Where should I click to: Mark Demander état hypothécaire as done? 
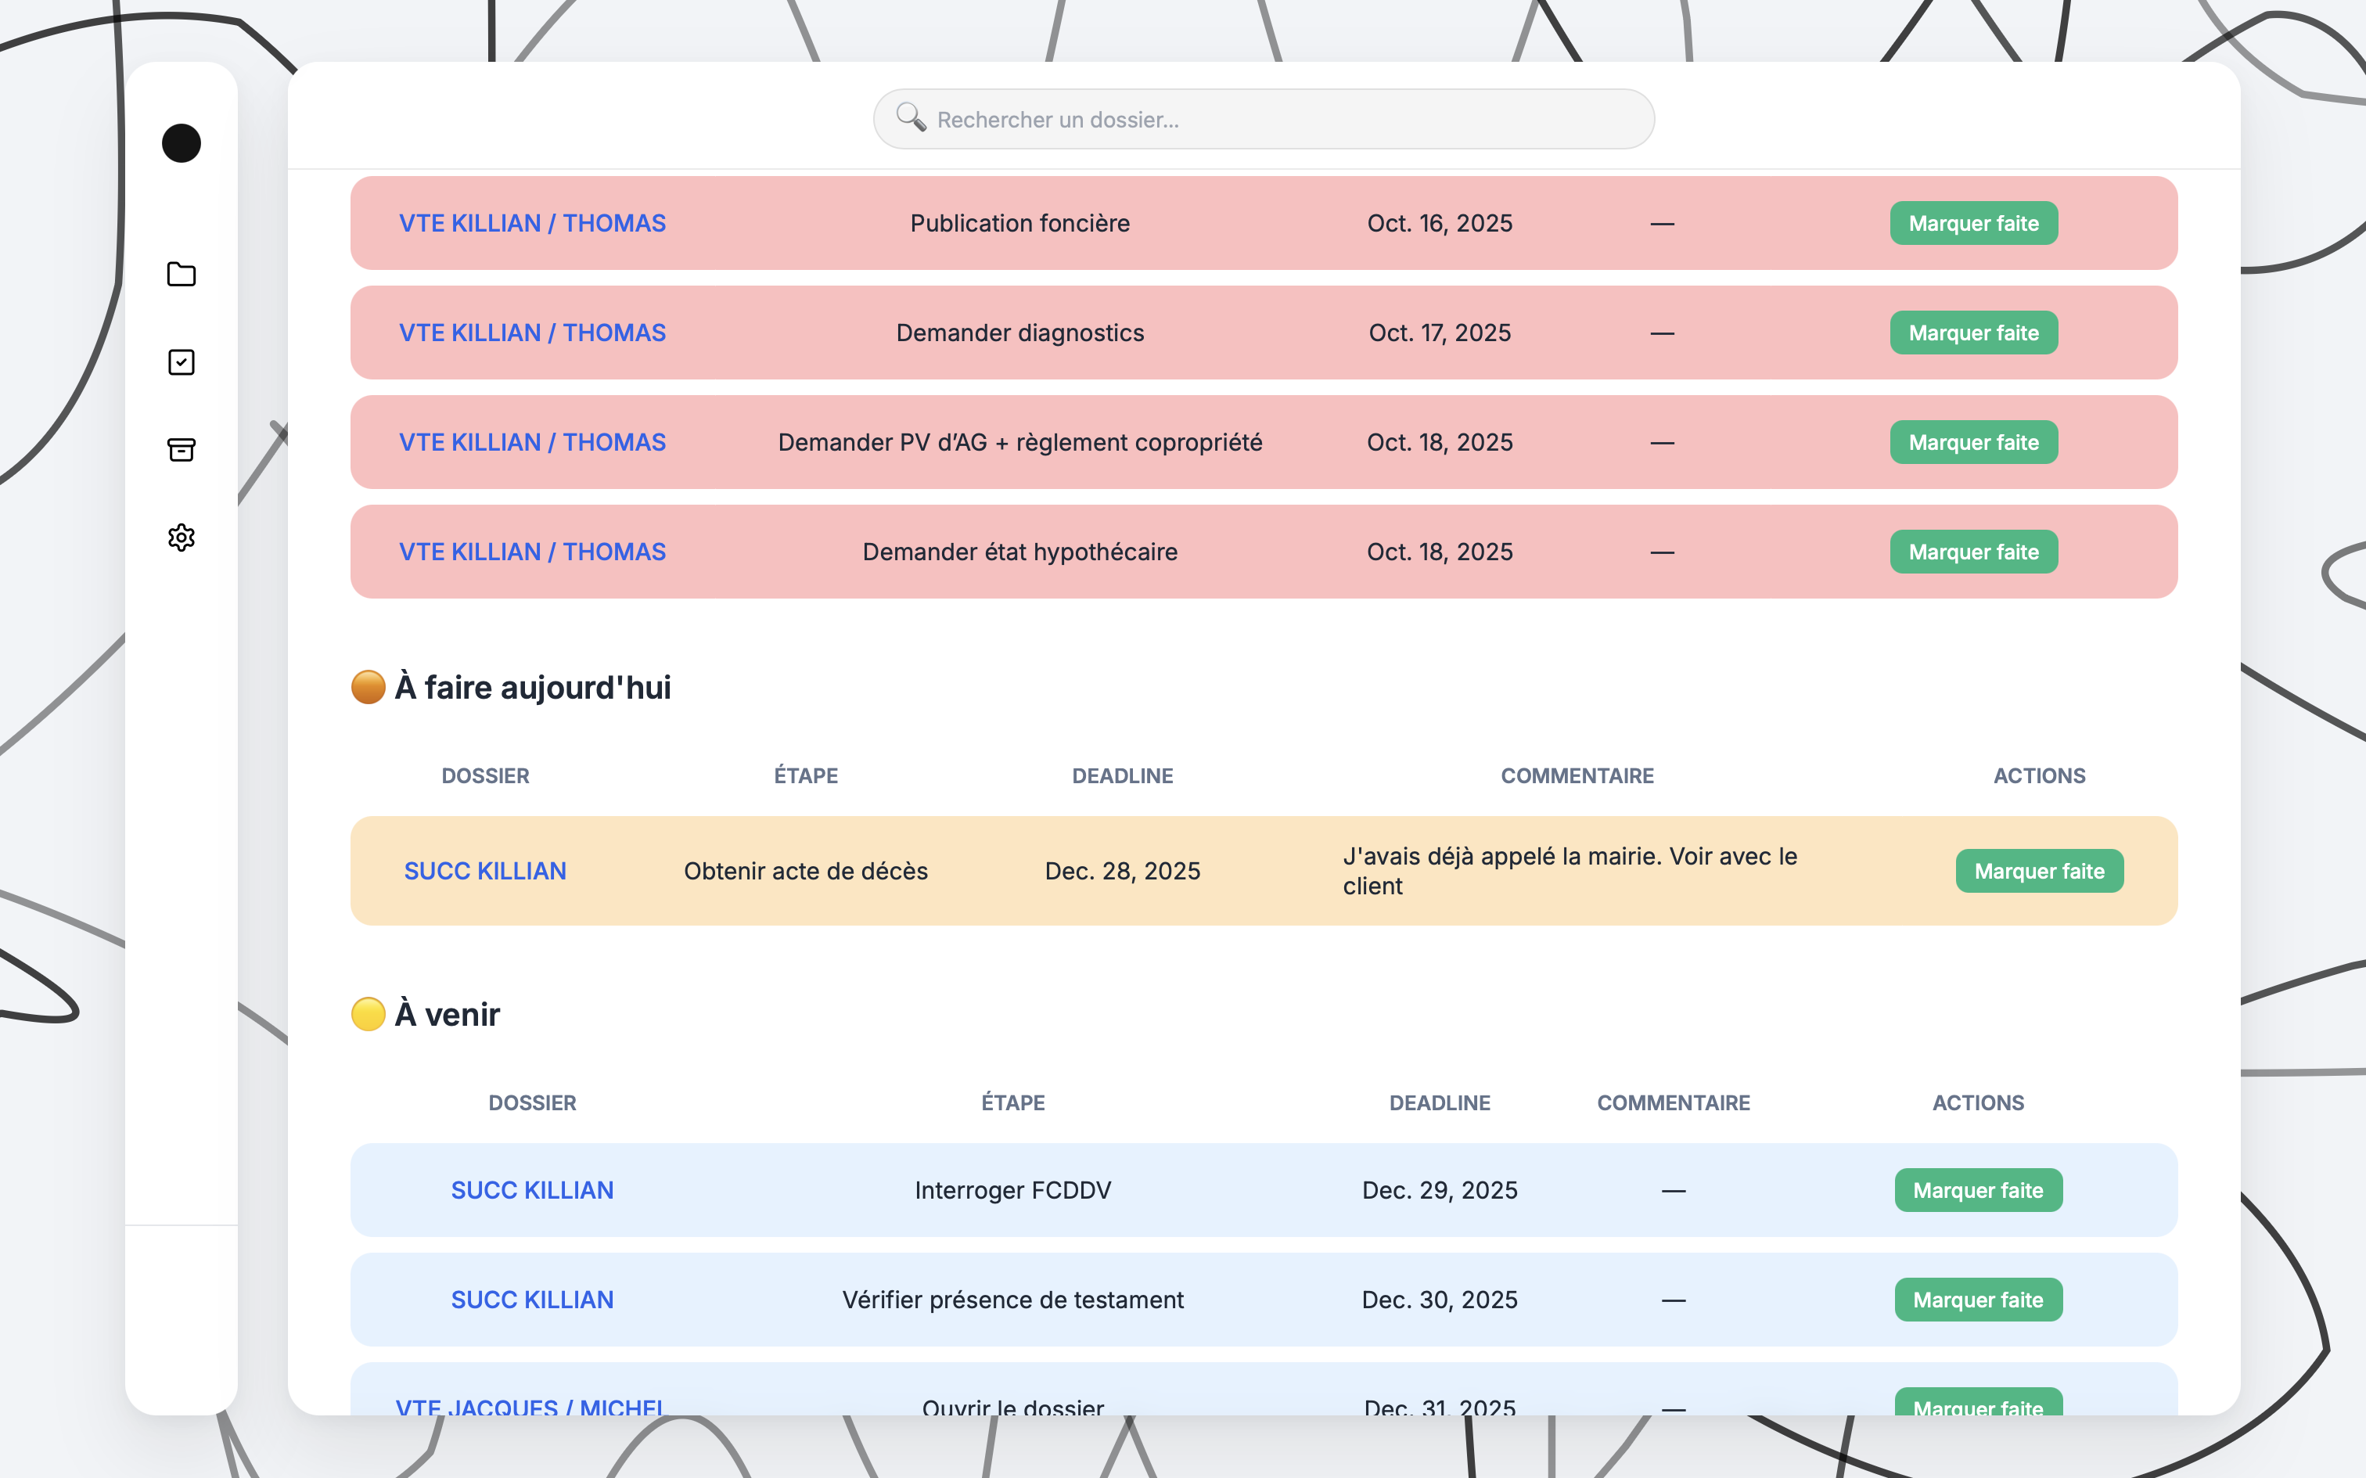[x=1973, y=552]
